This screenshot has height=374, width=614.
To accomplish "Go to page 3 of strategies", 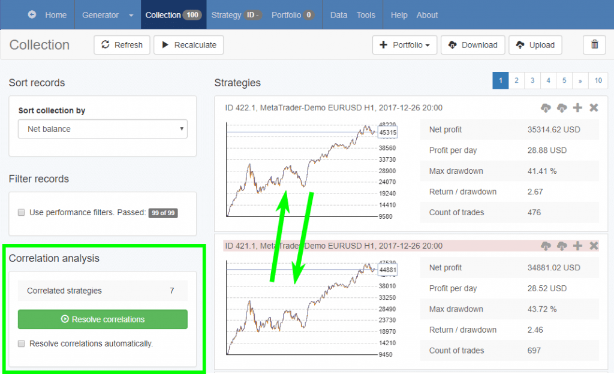I will (532, 80).
